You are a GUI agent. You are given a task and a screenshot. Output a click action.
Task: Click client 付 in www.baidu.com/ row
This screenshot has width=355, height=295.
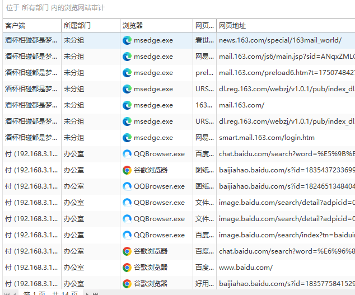pos(31,268)
